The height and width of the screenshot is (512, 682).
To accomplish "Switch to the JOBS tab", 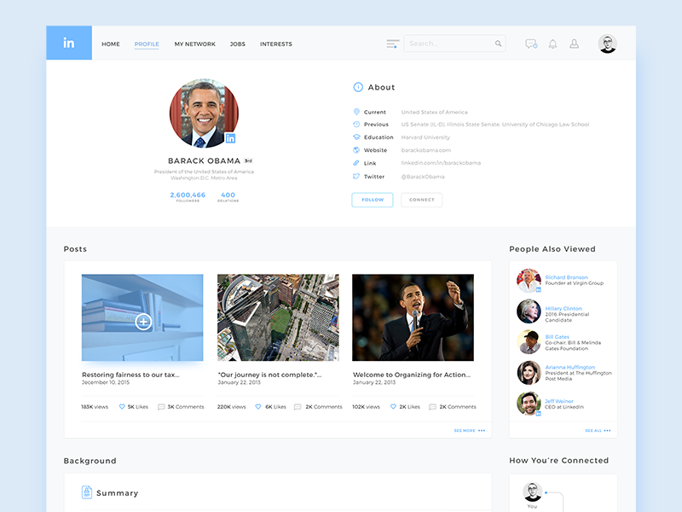I will tap(237, 44).
